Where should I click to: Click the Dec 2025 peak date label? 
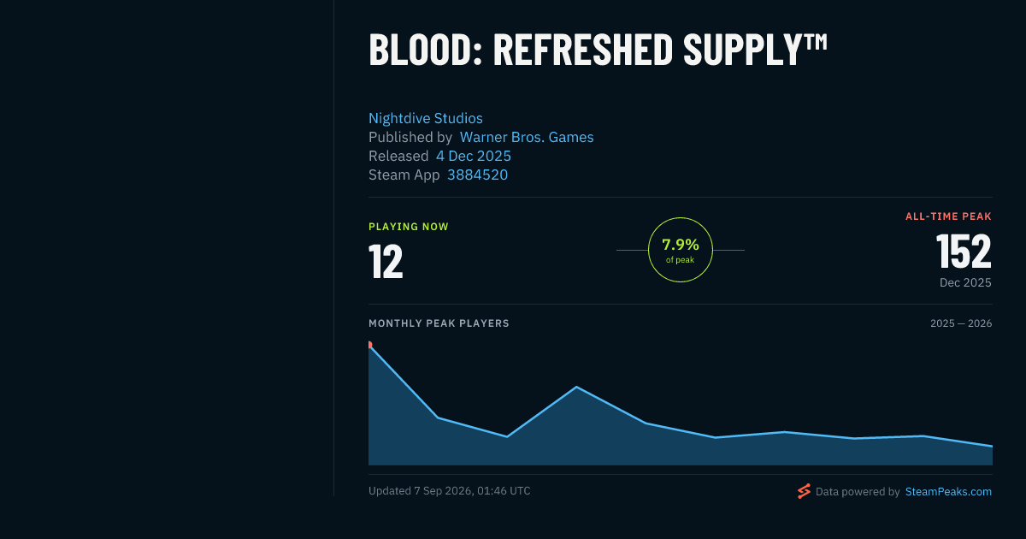coord(965,282)
